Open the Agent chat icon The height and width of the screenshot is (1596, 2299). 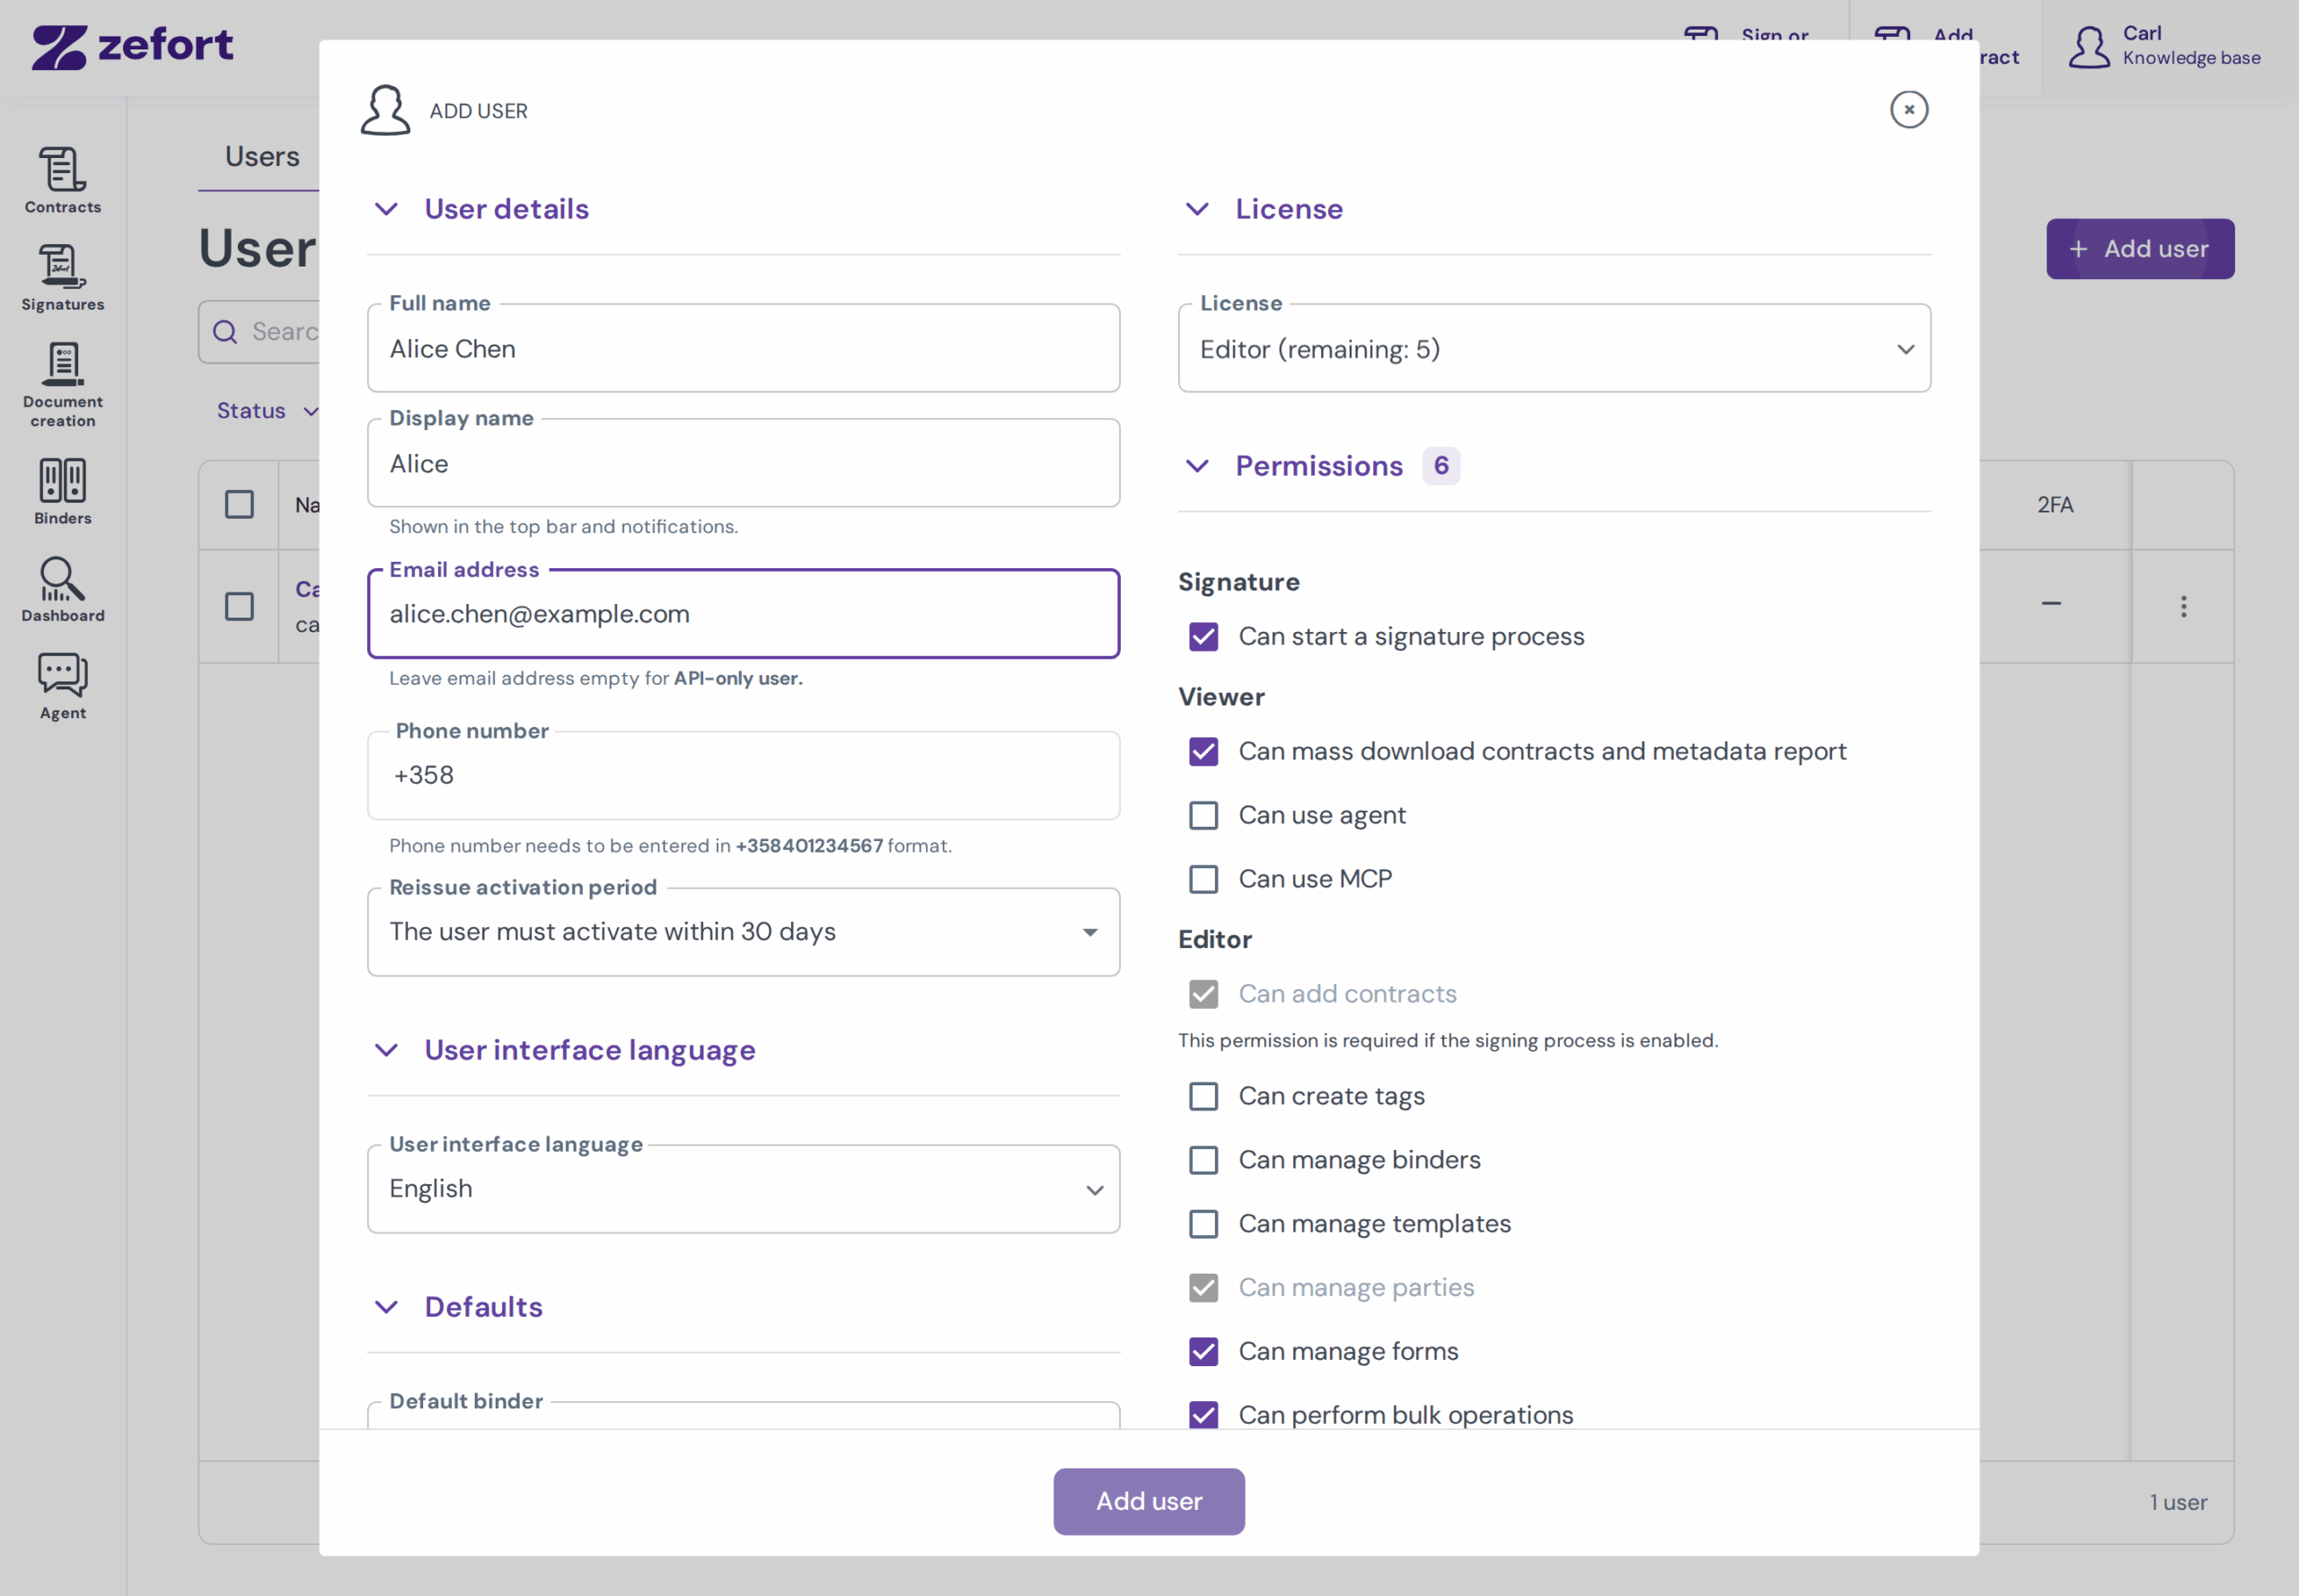pos(62,686)
